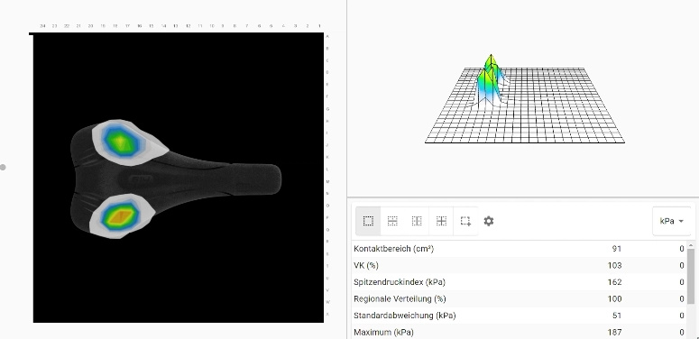Click the 3D pressure peak in the grid
Screen dimensions: 699x339
(490, 81)
